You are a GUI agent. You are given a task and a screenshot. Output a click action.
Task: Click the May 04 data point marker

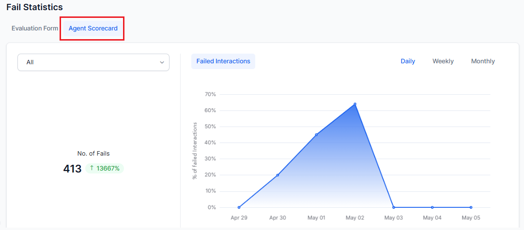pyautogui.click(x=432, y=207)
